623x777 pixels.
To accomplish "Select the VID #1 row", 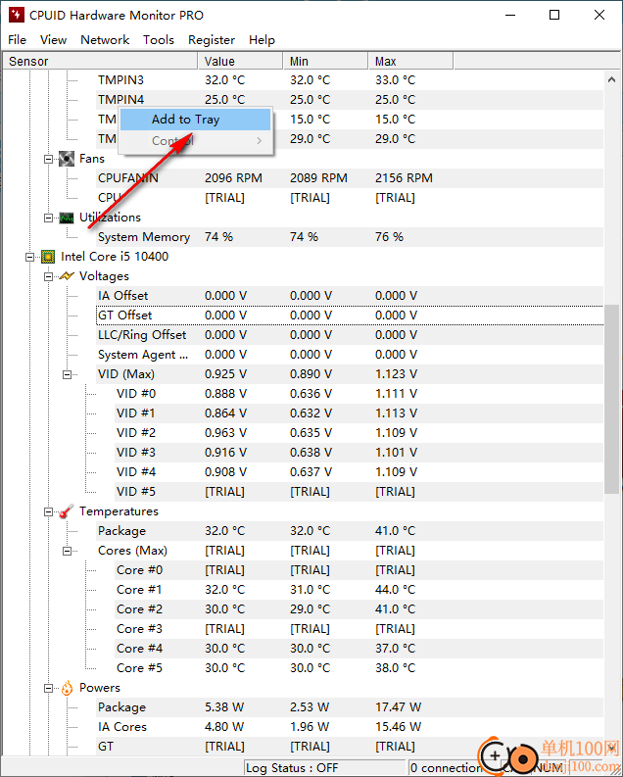I will (359, 413).
